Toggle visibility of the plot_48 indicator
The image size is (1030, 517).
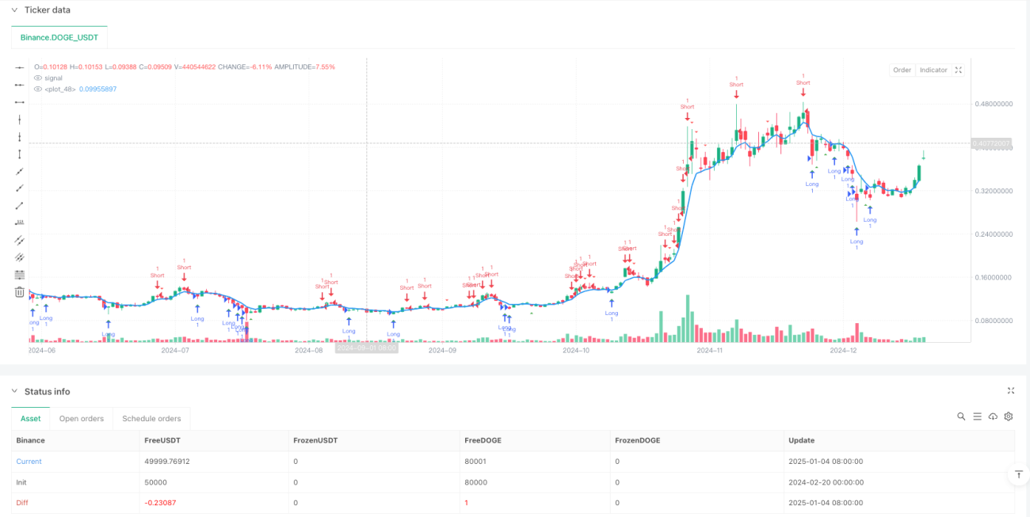pos(37,89)
